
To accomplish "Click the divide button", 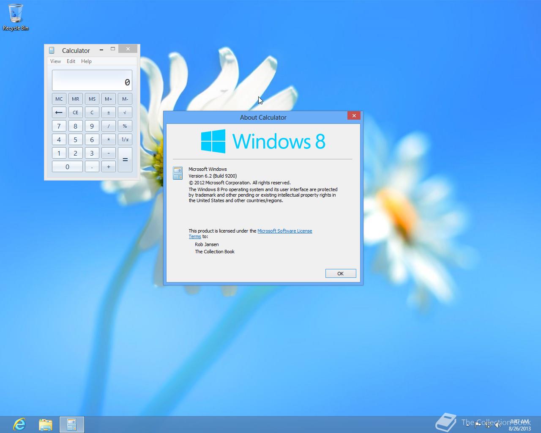I will 109,126.
